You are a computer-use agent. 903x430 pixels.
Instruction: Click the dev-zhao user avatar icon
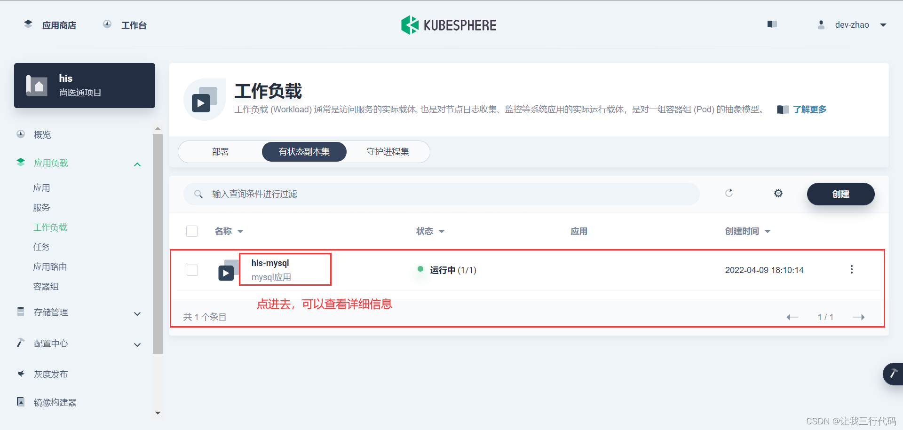(x=821, y=25)
